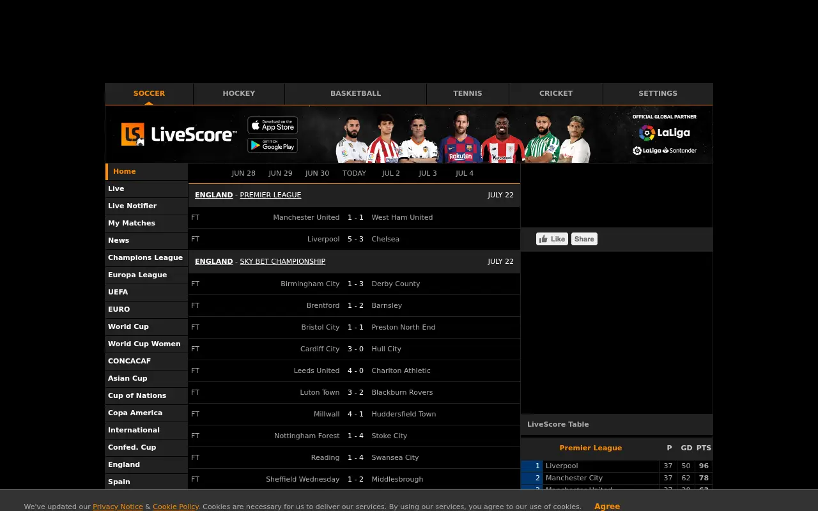Select the JUL 4 date
The height and width of the screenshot is (511, 818).
click(465, 173)
